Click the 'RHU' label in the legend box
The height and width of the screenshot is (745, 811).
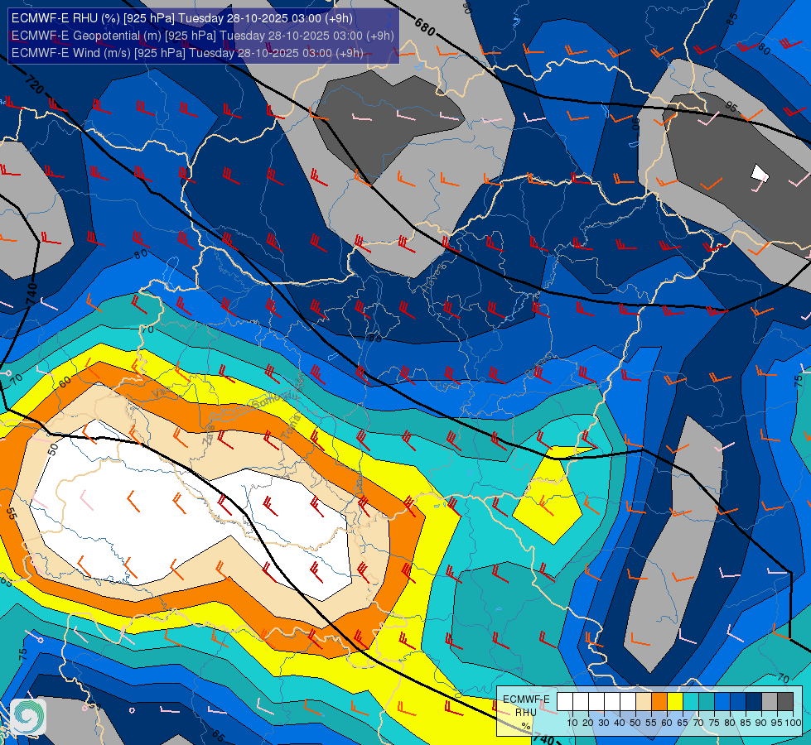click(x=526, y=713)
